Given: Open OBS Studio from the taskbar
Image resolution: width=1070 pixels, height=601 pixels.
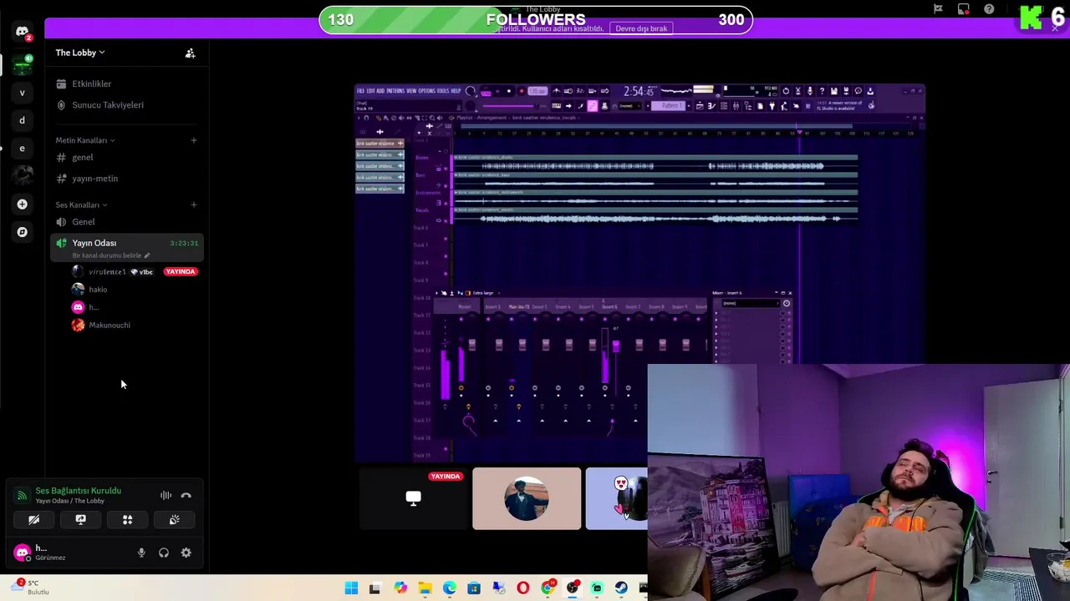Looking at the screenshot, I should click(572, 588).
